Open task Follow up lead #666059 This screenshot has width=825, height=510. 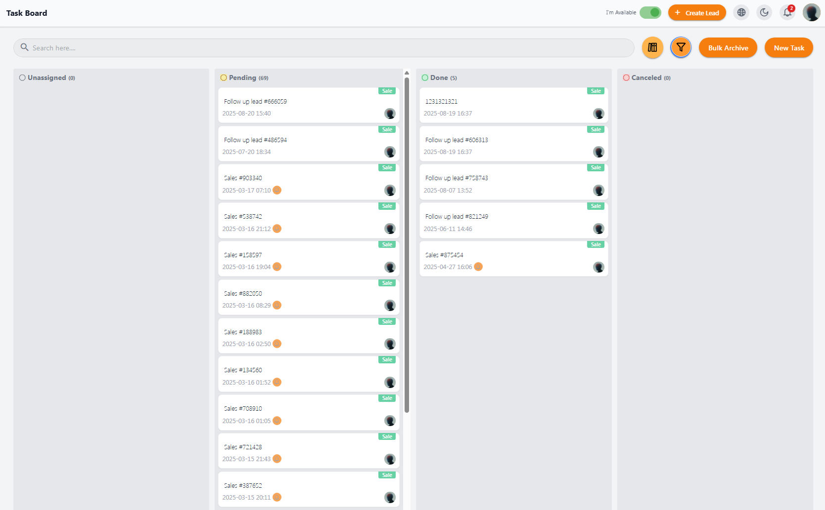coord(309,105)
